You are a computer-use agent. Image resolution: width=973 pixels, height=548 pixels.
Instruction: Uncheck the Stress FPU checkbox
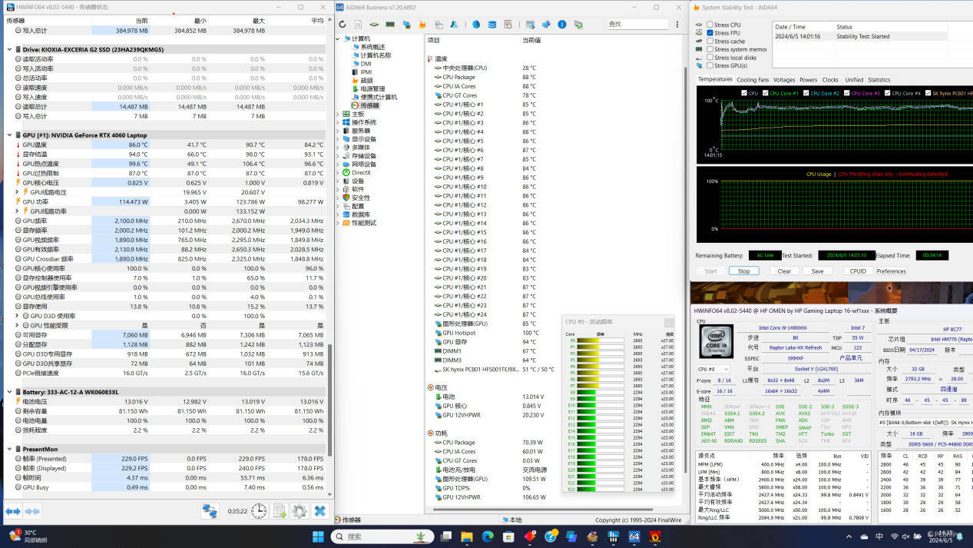pos(710,33)
